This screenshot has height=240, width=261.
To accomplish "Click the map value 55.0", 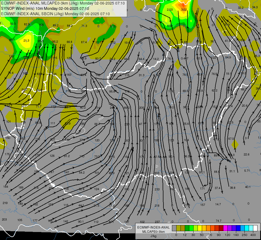I will [13, 24].
